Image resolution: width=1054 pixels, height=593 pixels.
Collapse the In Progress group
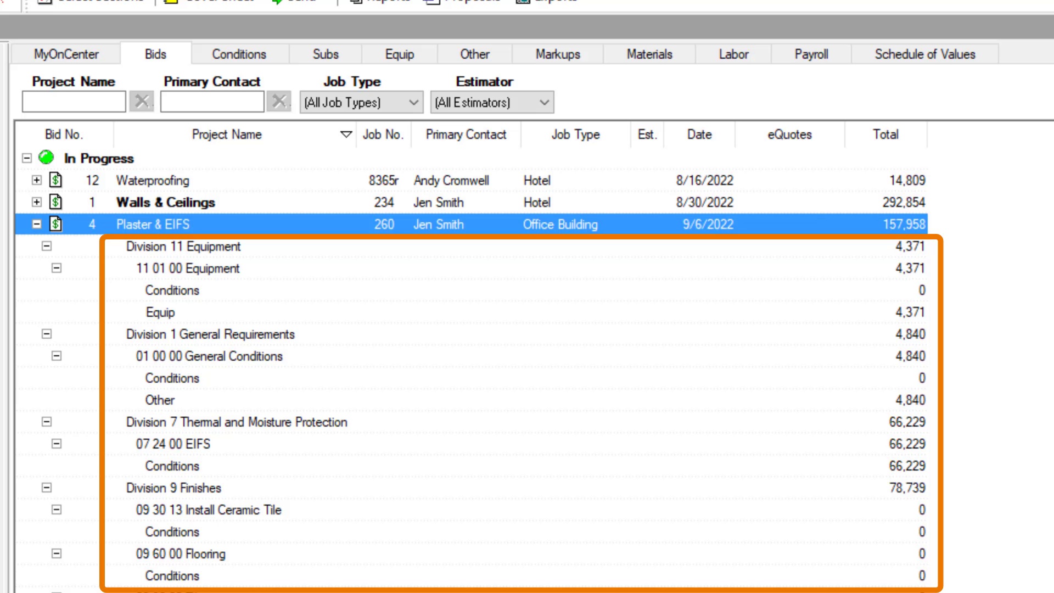click(26, 158)
